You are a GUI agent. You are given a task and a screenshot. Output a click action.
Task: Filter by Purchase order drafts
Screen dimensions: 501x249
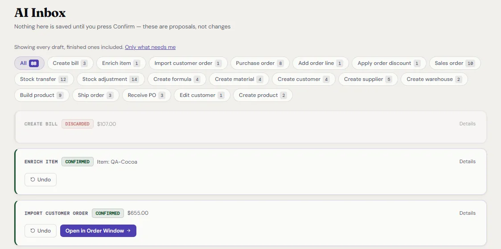260,63
